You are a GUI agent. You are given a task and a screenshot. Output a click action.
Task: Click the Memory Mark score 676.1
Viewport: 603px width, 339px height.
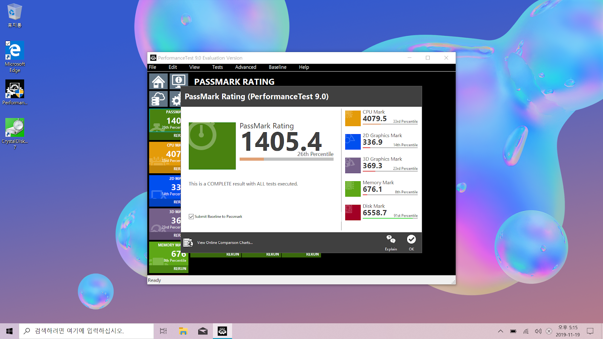pos(372,189)
